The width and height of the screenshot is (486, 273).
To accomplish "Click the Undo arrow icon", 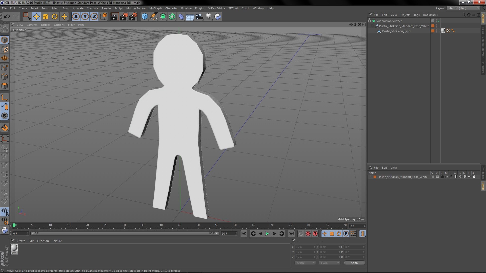I will [7, 17].
